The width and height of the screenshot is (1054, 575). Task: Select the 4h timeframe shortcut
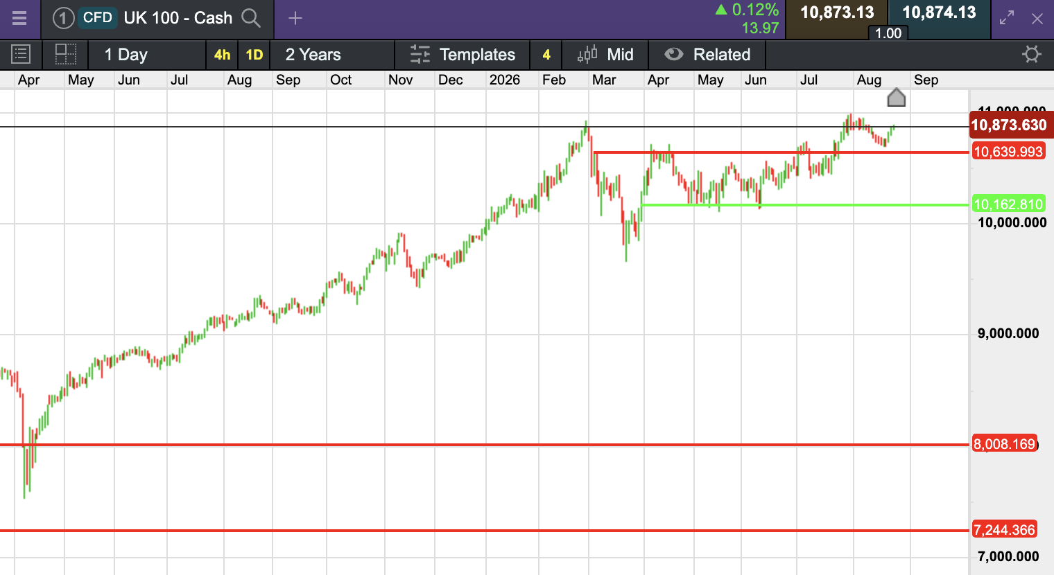coord(222,55)
